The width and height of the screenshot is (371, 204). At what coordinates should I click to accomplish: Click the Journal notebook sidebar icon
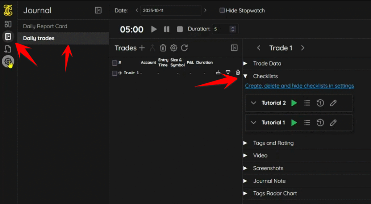tap(8, 36)
